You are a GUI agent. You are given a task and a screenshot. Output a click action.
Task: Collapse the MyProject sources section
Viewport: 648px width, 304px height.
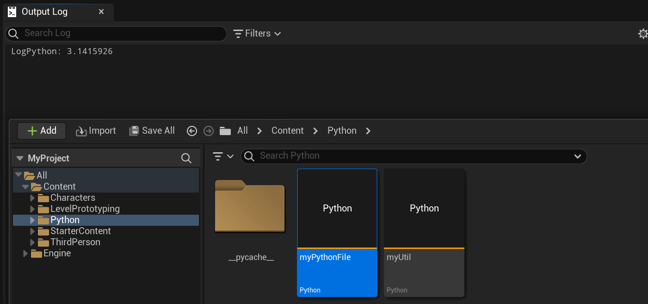coord(20,158)
